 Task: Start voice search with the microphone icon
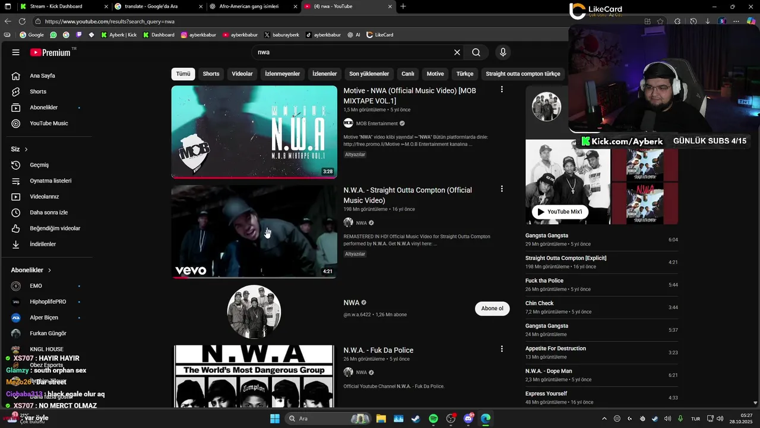[503, 52]
